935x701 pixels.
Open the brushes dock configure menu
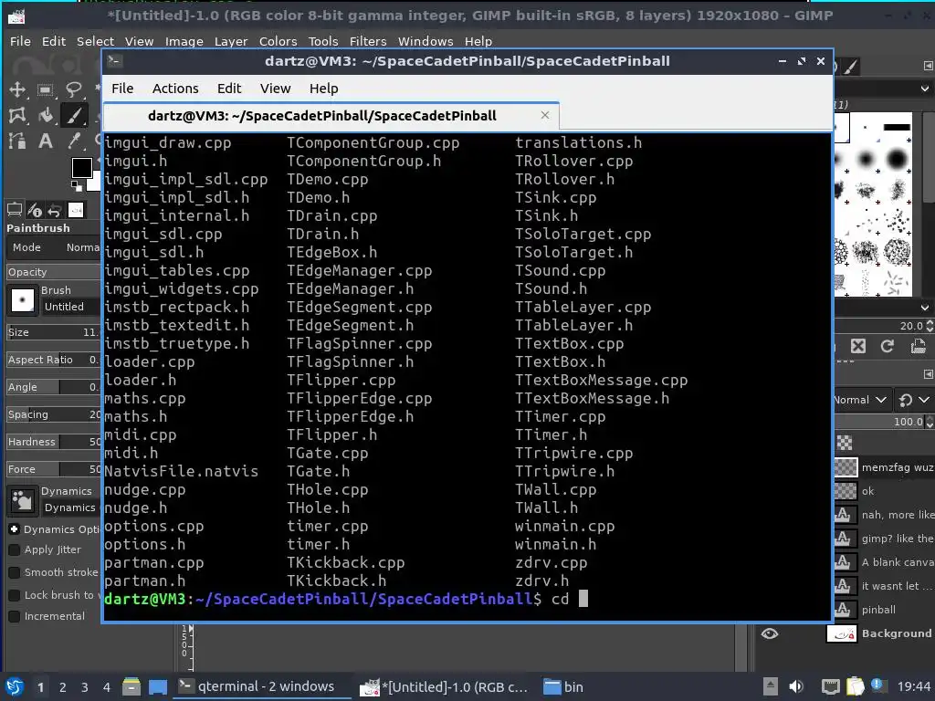928,66
